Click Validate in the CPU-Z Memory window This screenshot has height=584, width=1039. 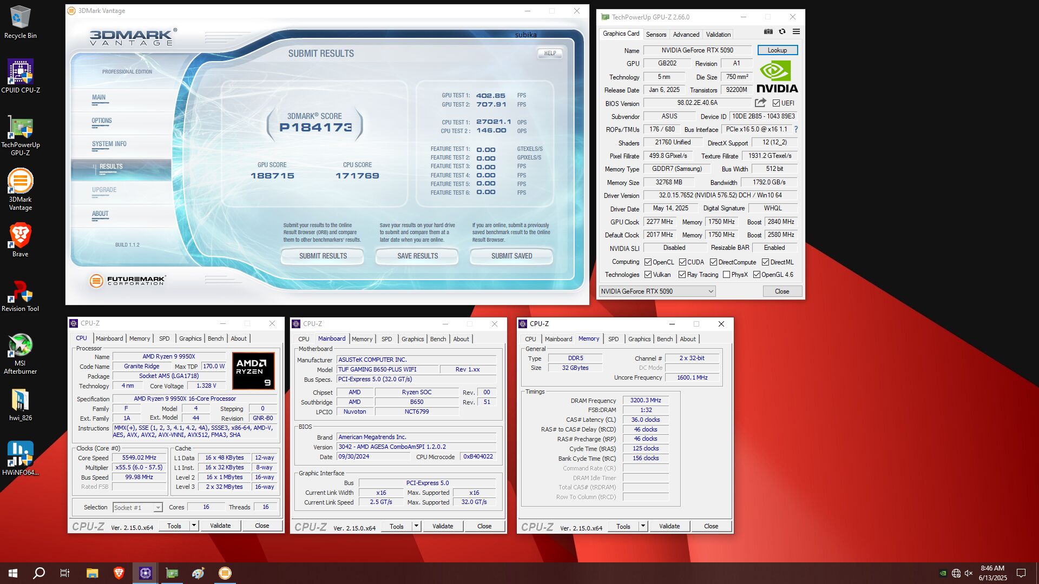pos(669,526)
